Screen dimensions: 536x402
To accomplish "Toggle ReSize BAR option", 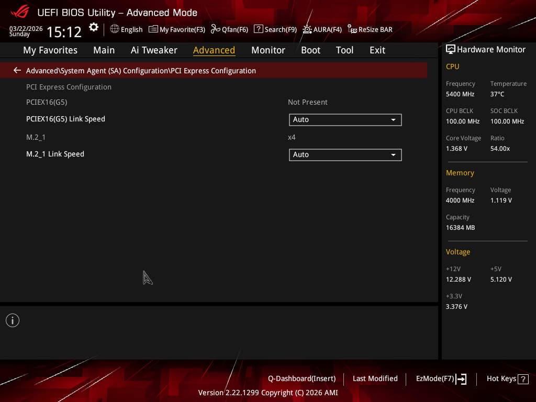I will coord(370,29).
